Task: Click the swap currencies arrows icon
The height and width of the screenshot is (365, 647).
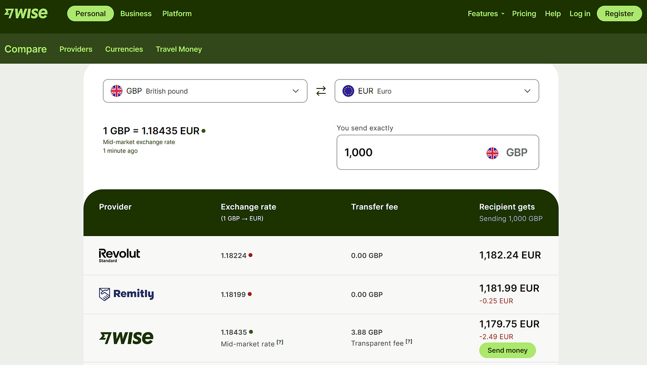Action: [321, 91]
